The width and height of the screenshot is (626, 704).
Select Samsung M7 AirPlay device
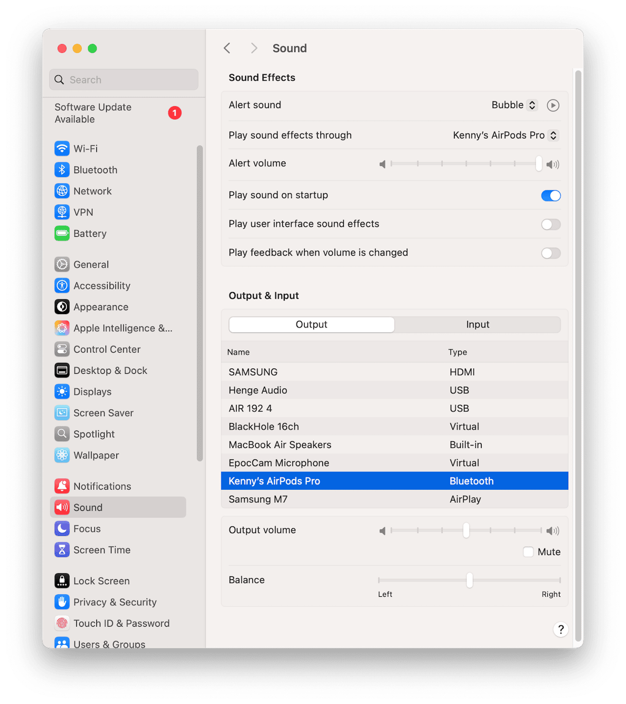click(394, 499)
